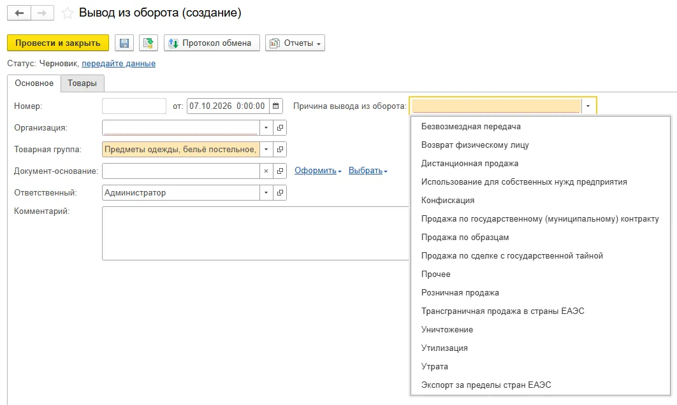Open the Оформить dropdown link

pyautogui.click(x=317, y=171)
